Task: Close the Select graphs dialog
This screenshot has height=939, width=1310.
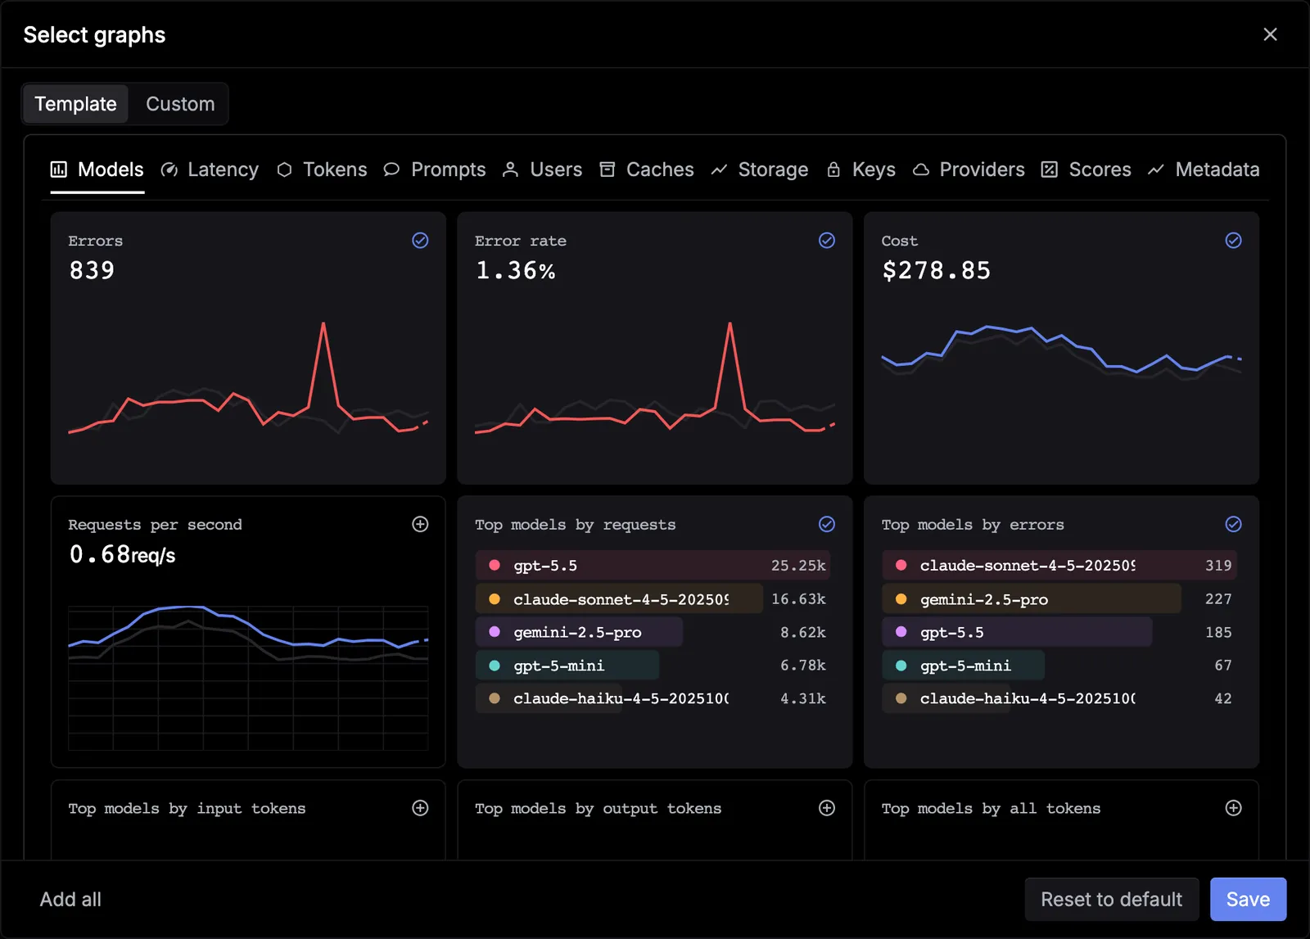Action: click(x=1270, y=34)
